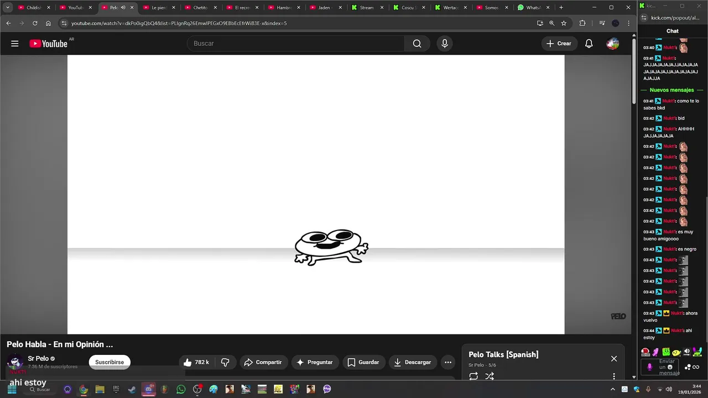The width and height of the screenshot is (708, 398).
Task: Toggle playlist loop icon
Action: point(473,376)
